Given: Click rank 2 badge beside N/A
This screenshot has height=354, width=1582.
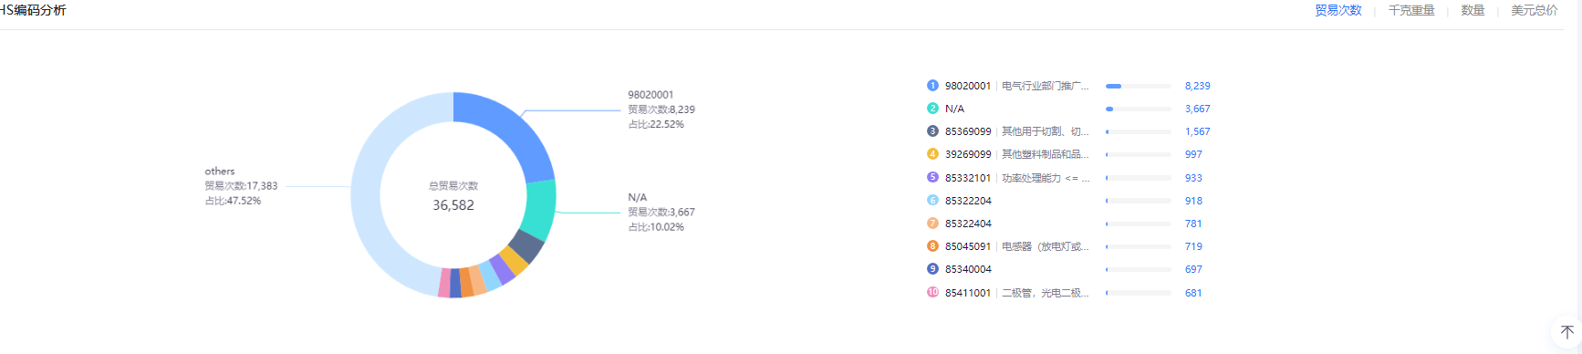Looking at the screenshot, I should click(932, 109).
